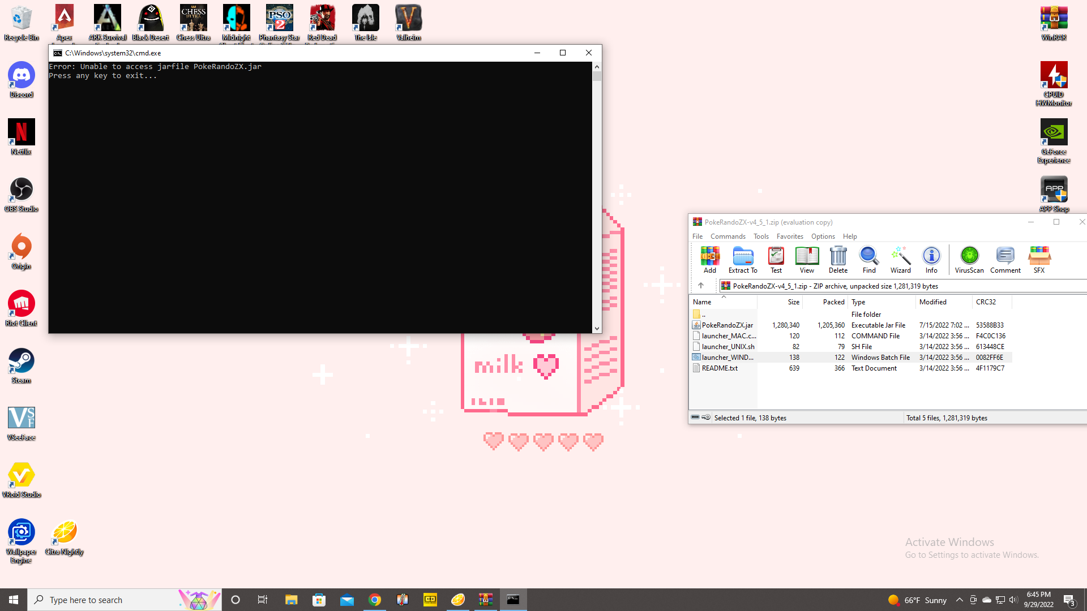Select the Riot Client desktop icon
This screenshot has height=611, width=1087.
(x=22, y=309)
